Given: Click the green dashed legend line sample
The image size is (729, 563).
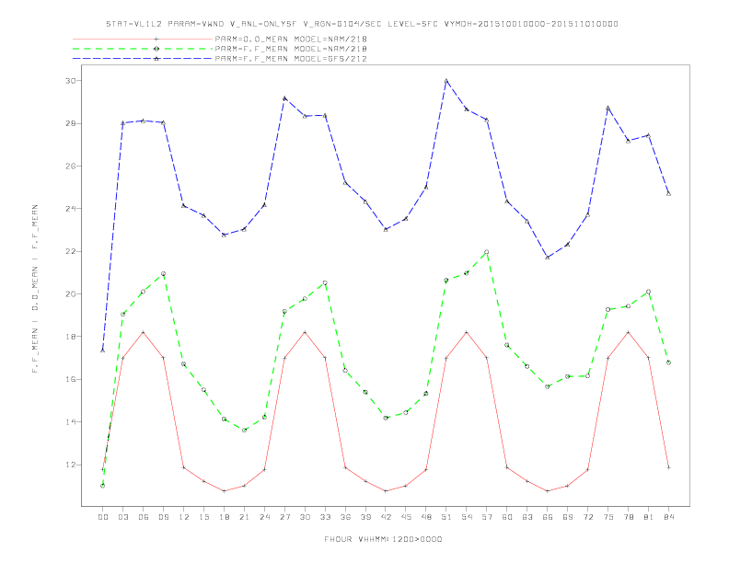Looking at the screenshot, I should [143, 49].
